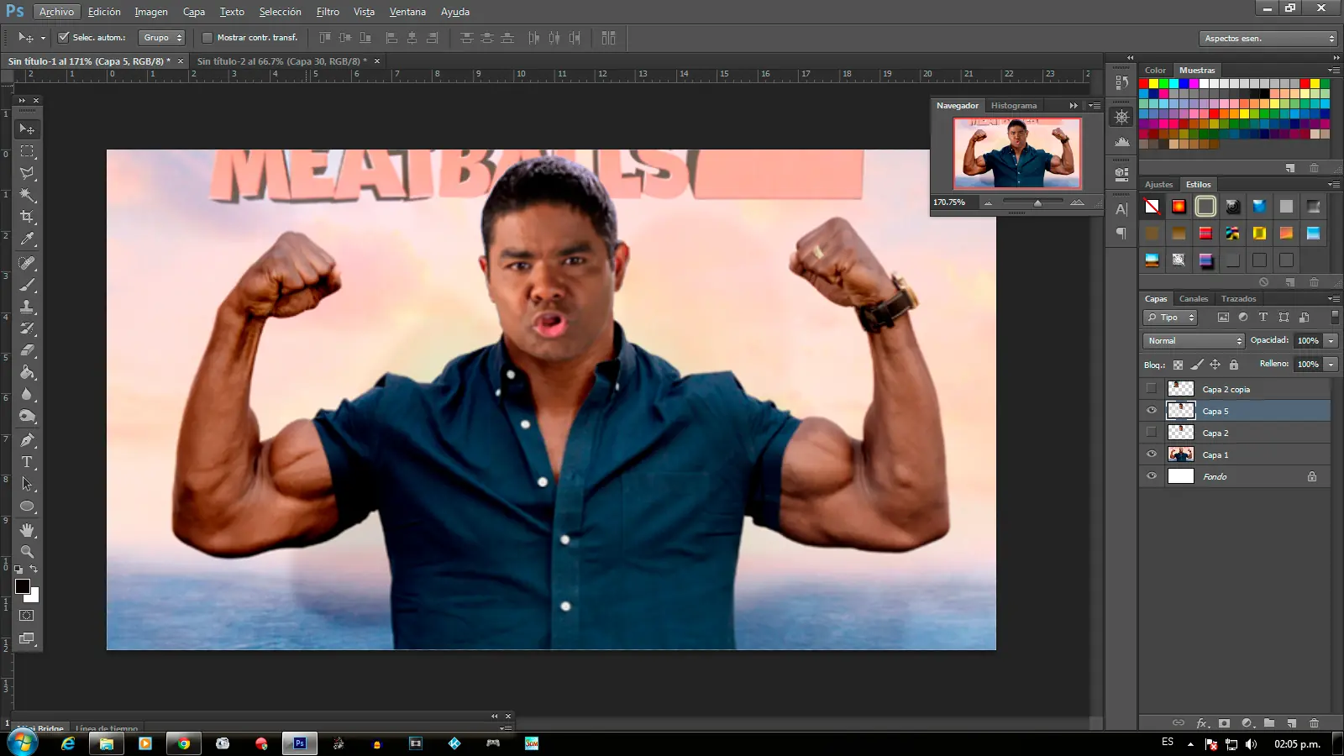Delete layer with Layers panel trash icon
Viewport: 1344px width, 756px height.
1314,723
